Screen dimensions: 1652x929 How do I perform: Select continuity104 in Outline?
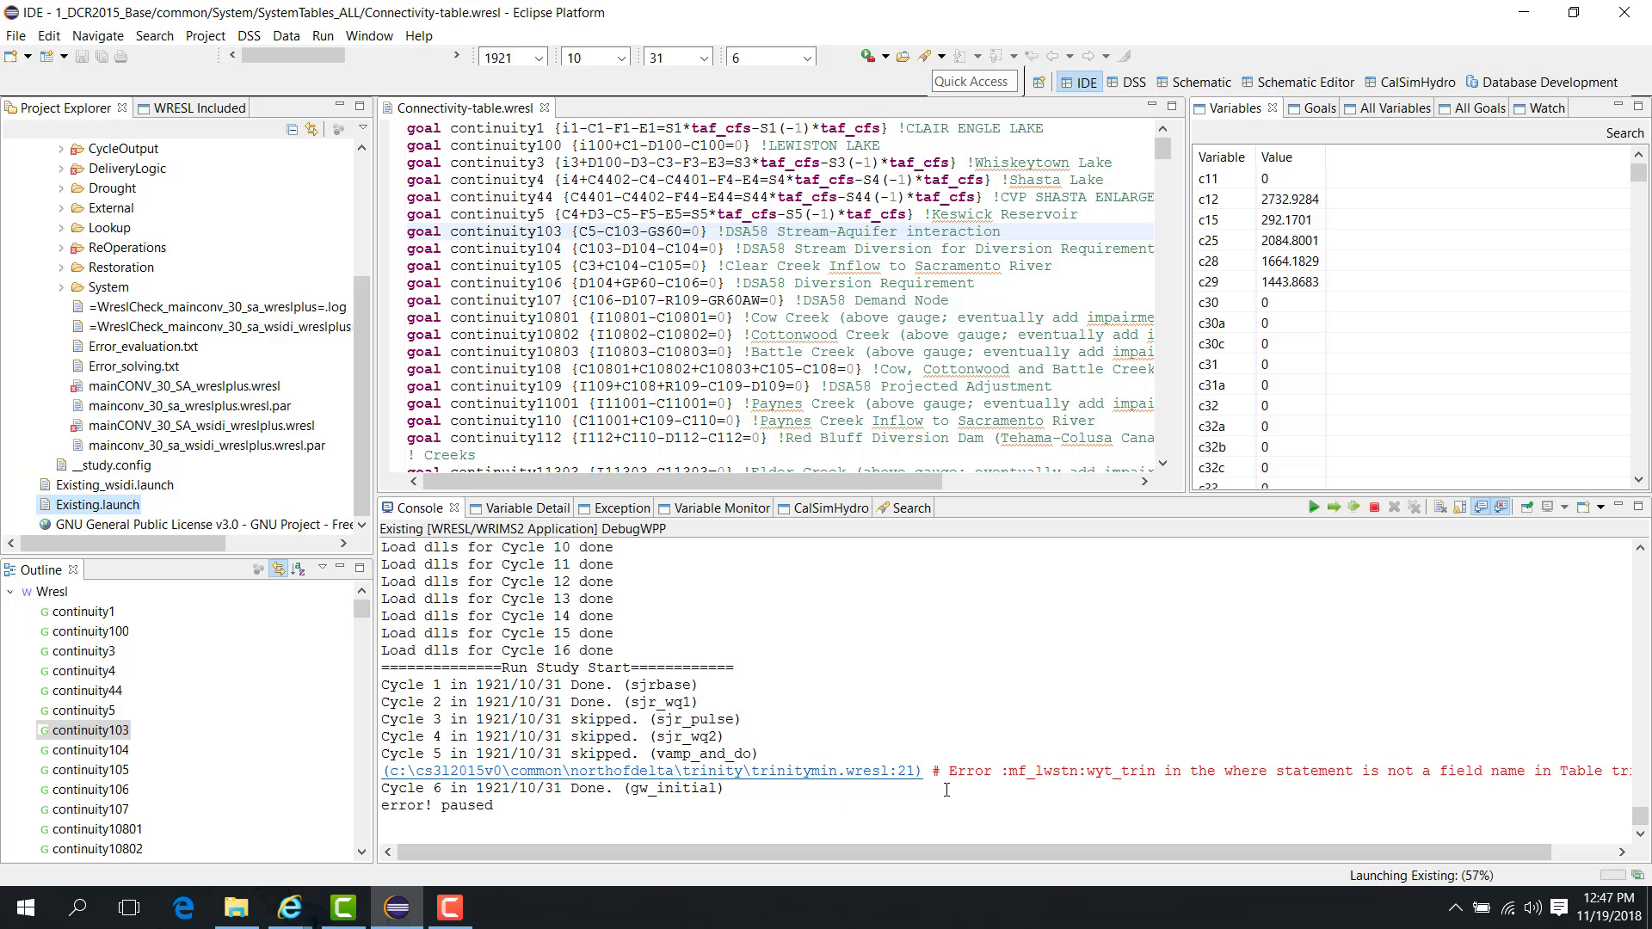90,750
